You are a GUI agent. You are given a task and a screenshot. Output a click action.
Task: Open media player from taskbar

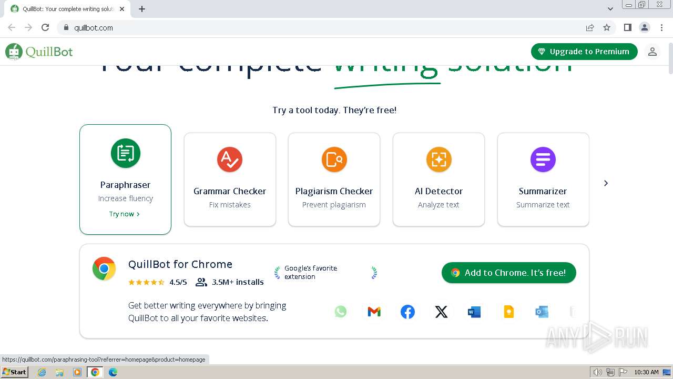77,372
